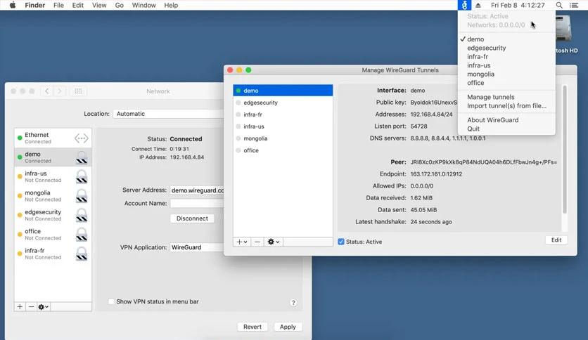Open the Location dropdown in Network
The width and height of the screenshot is (588, 340).
pos(169,114)
